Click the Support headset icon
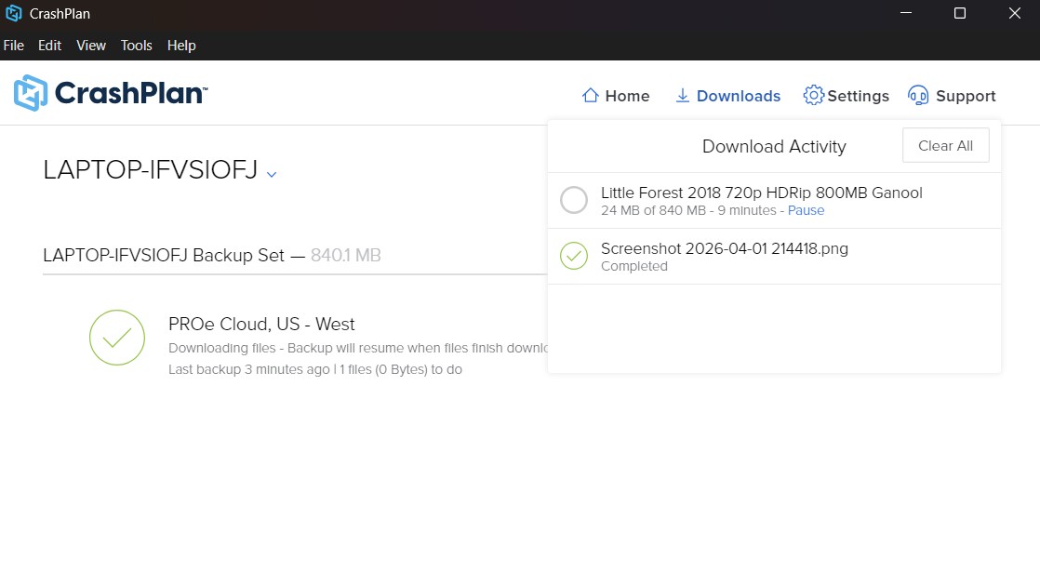This screenshot has height=585, width=1040. 917,96
